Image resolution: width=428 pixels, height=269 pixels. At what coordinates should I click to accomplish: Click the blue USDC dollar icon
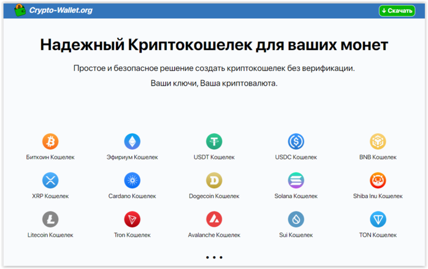(296, 142)
